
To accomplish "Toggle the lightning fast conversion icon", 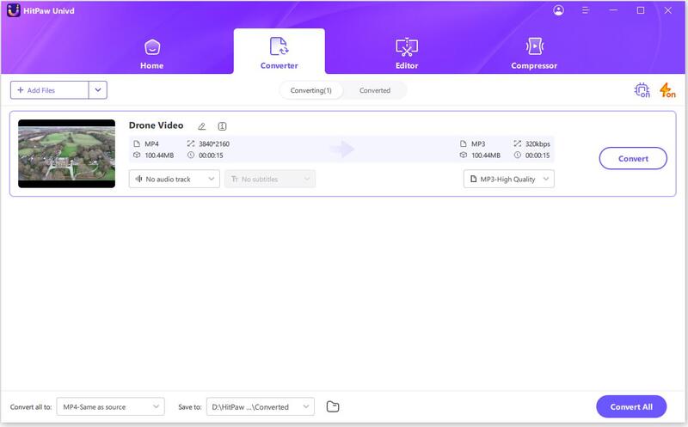I will pos(667,90).
